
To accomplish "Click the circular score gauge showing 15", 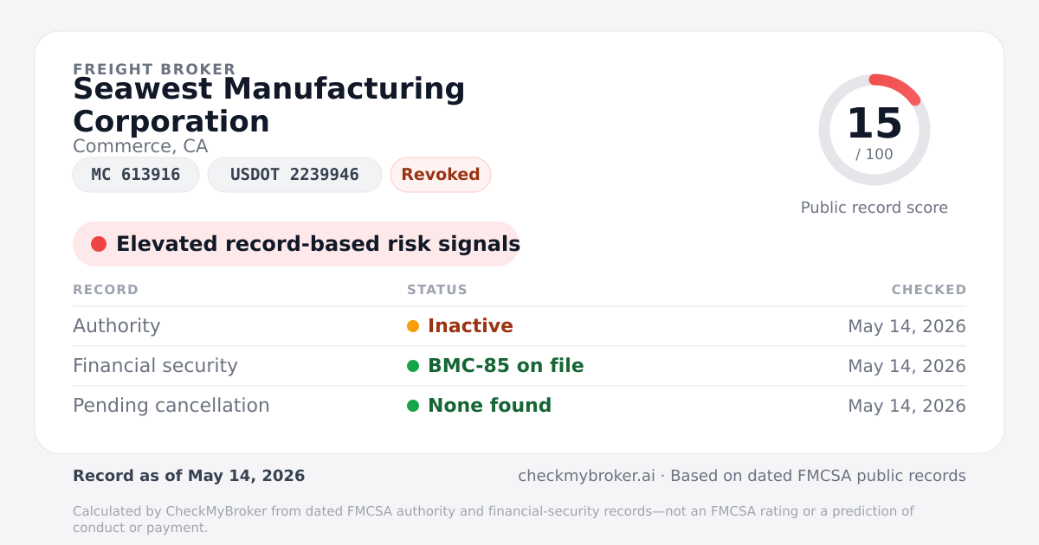I will pos(874,130).
